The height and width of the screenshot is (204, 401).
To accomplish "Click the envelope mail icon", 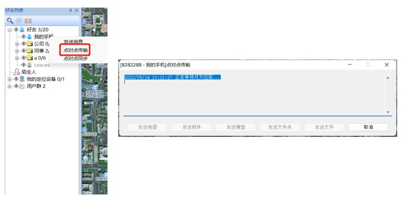I will pyautogui.click(x=28, y=21).
